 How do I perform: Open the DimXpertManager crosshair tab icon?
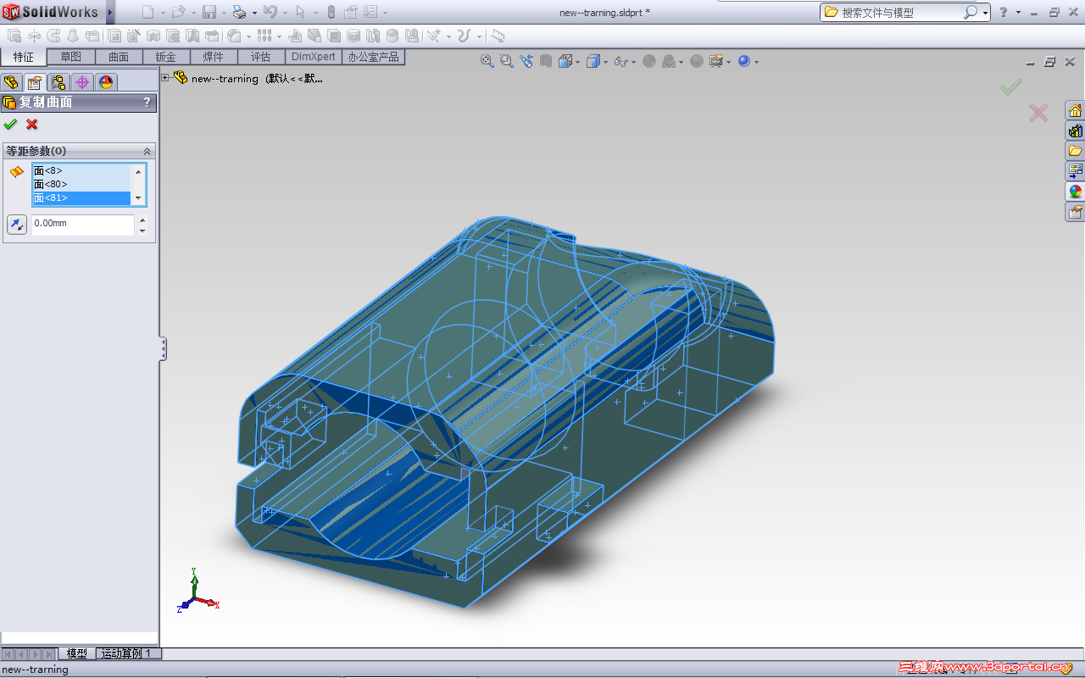click(82, 82)
